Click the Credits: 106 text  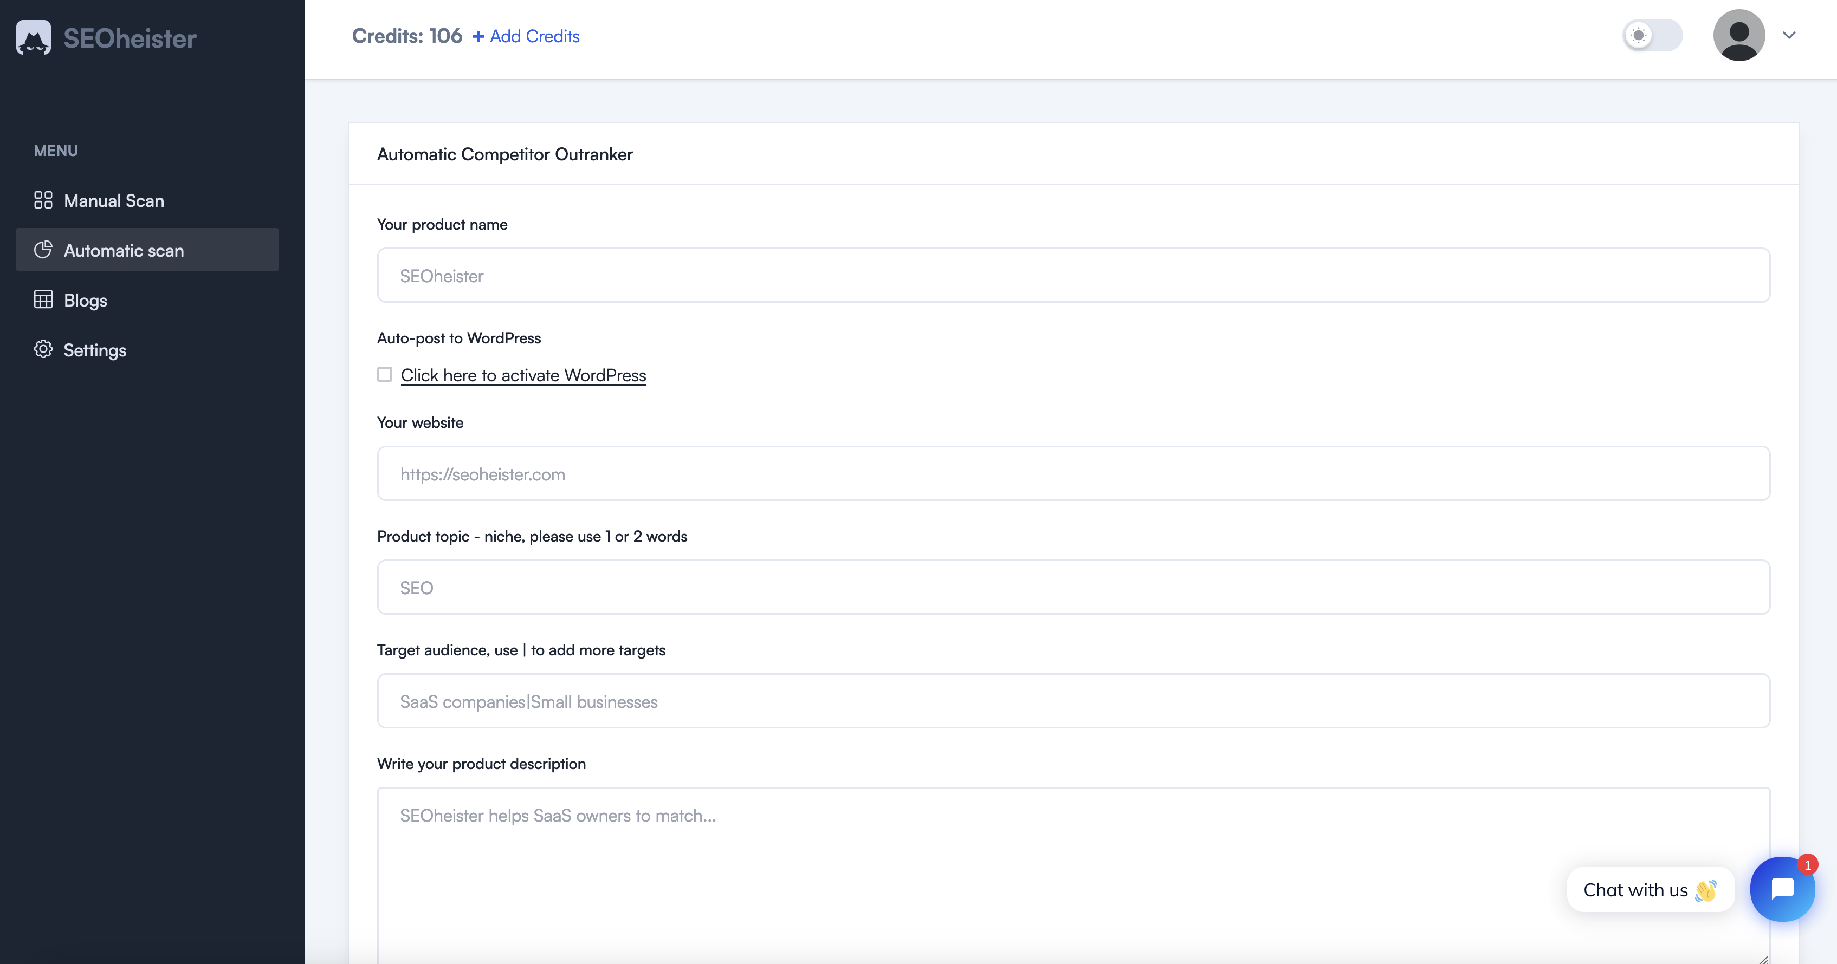pos(406,36)
